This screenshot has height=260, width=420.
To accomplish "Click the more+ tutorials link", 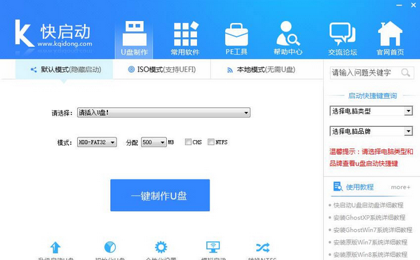I will (400, 187).
